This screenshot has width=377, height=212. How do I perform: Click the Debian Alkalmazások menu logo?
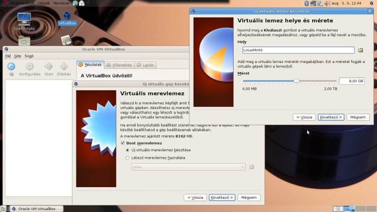(5, 3)
